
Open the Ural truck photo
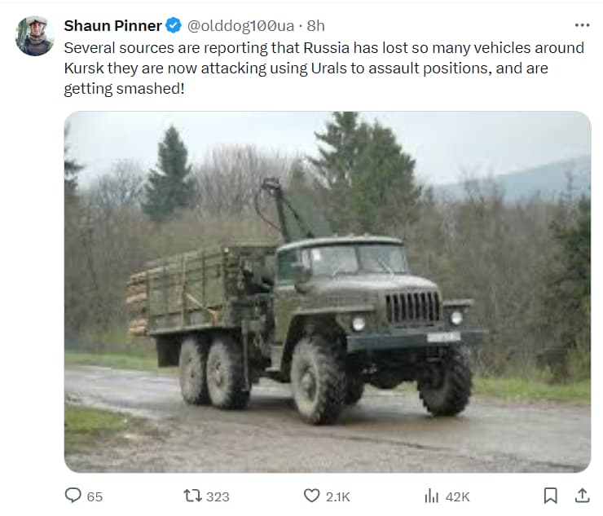[x=328, y=292]
